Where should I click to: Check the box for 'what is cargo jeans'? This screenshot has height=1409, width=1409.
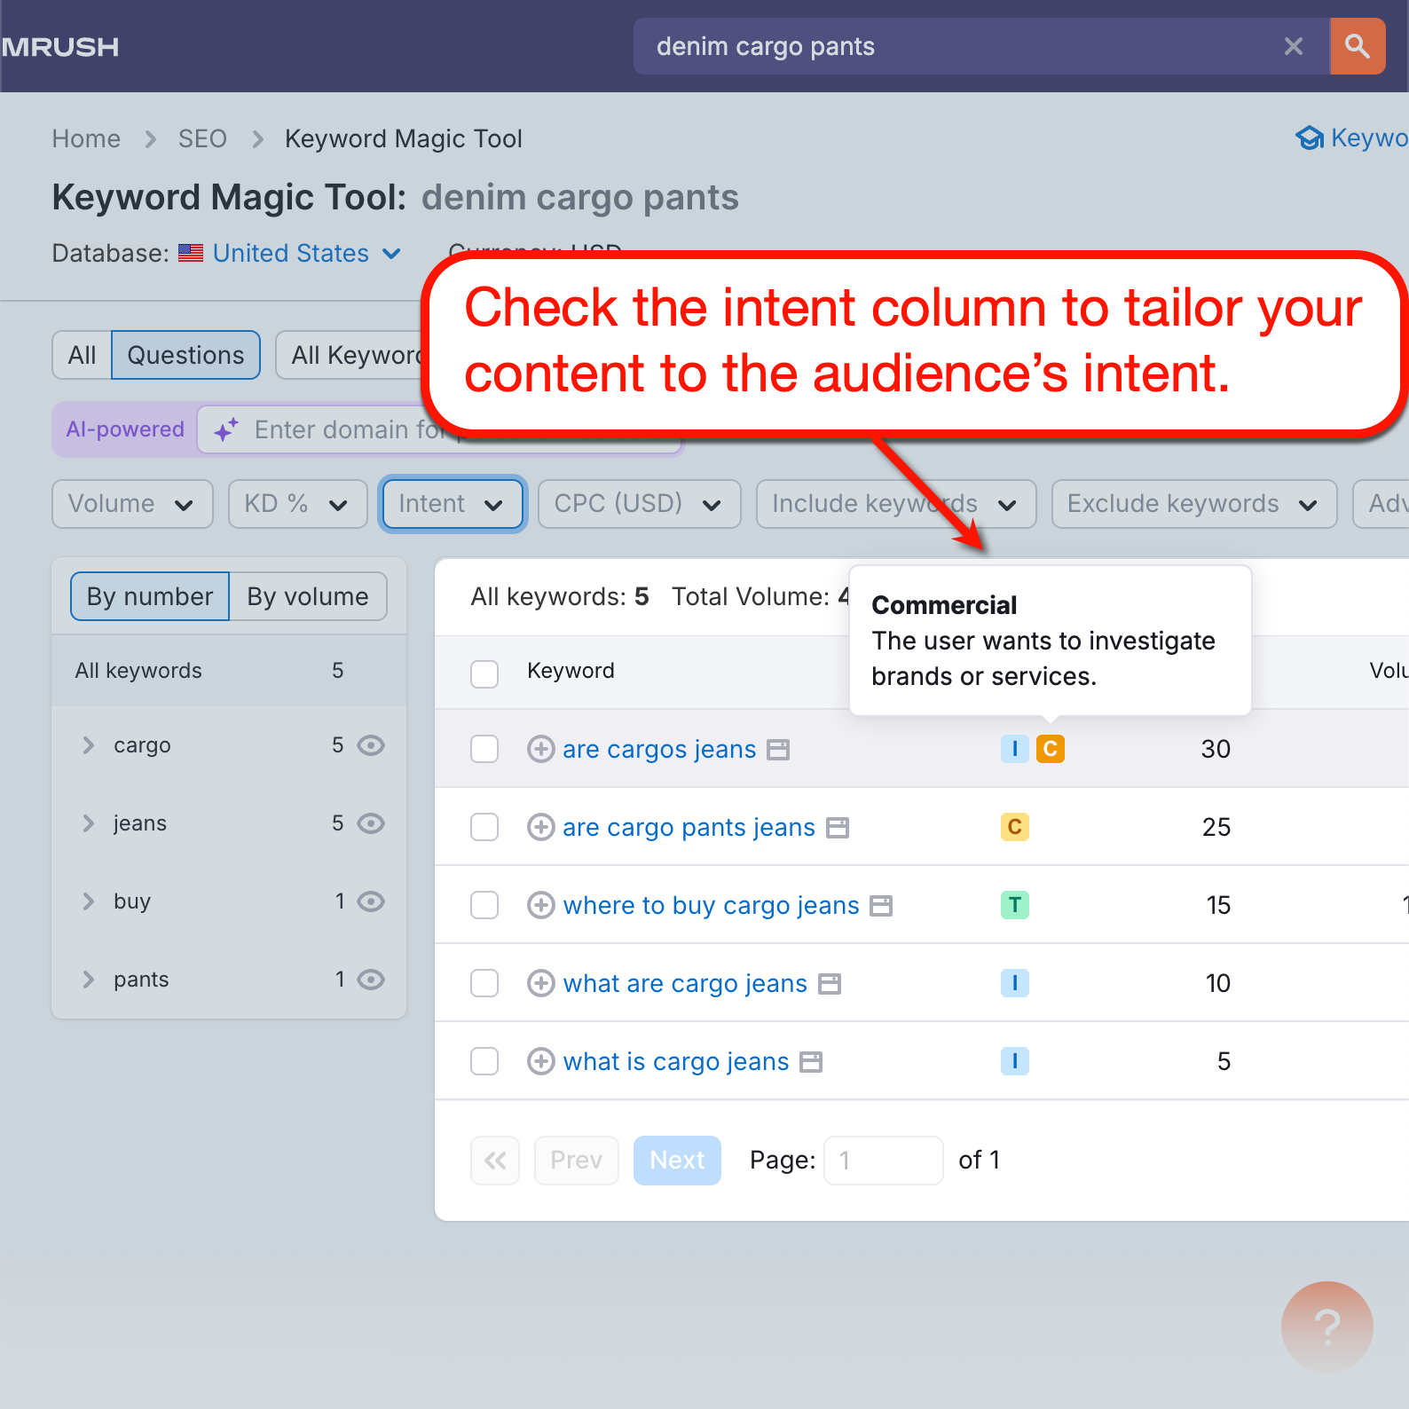484,1061
